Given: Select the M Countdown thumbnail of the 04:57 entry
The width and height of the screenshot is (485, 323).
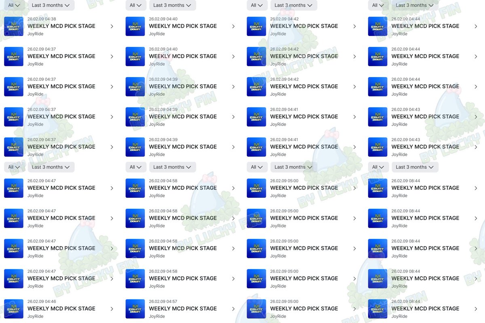Looking at the screenshot, I should pos(135,309).
